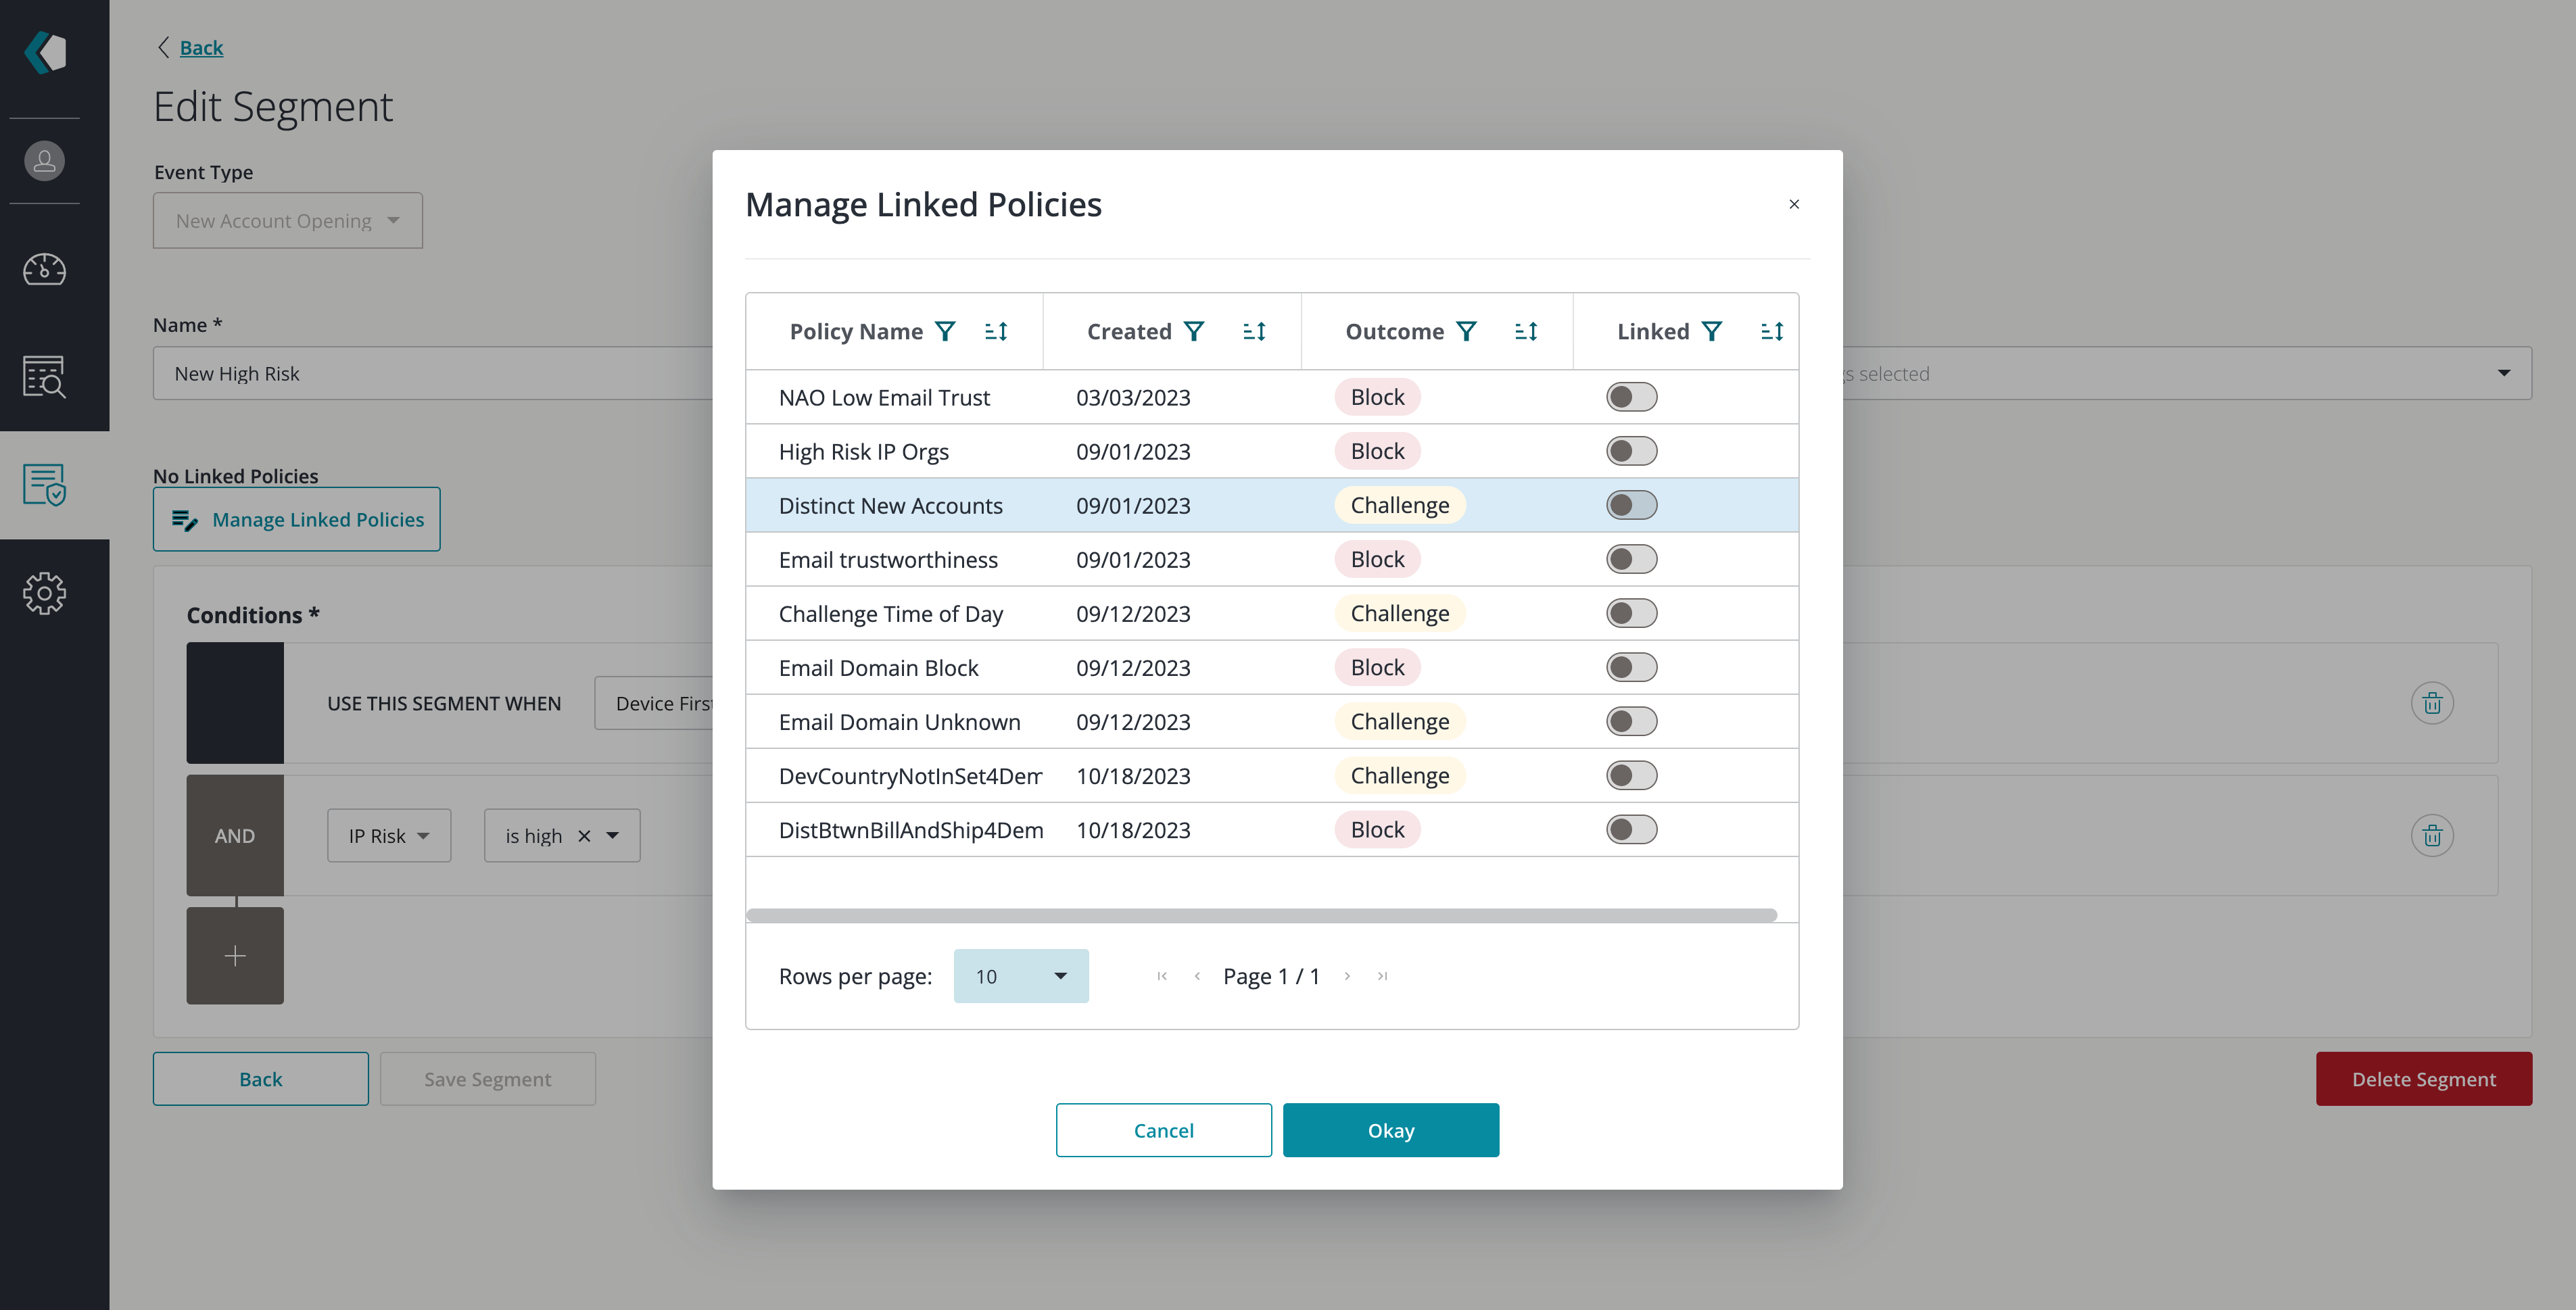
Task: Toggle Linked for Email Domain Block
Action: (1631, 667)
